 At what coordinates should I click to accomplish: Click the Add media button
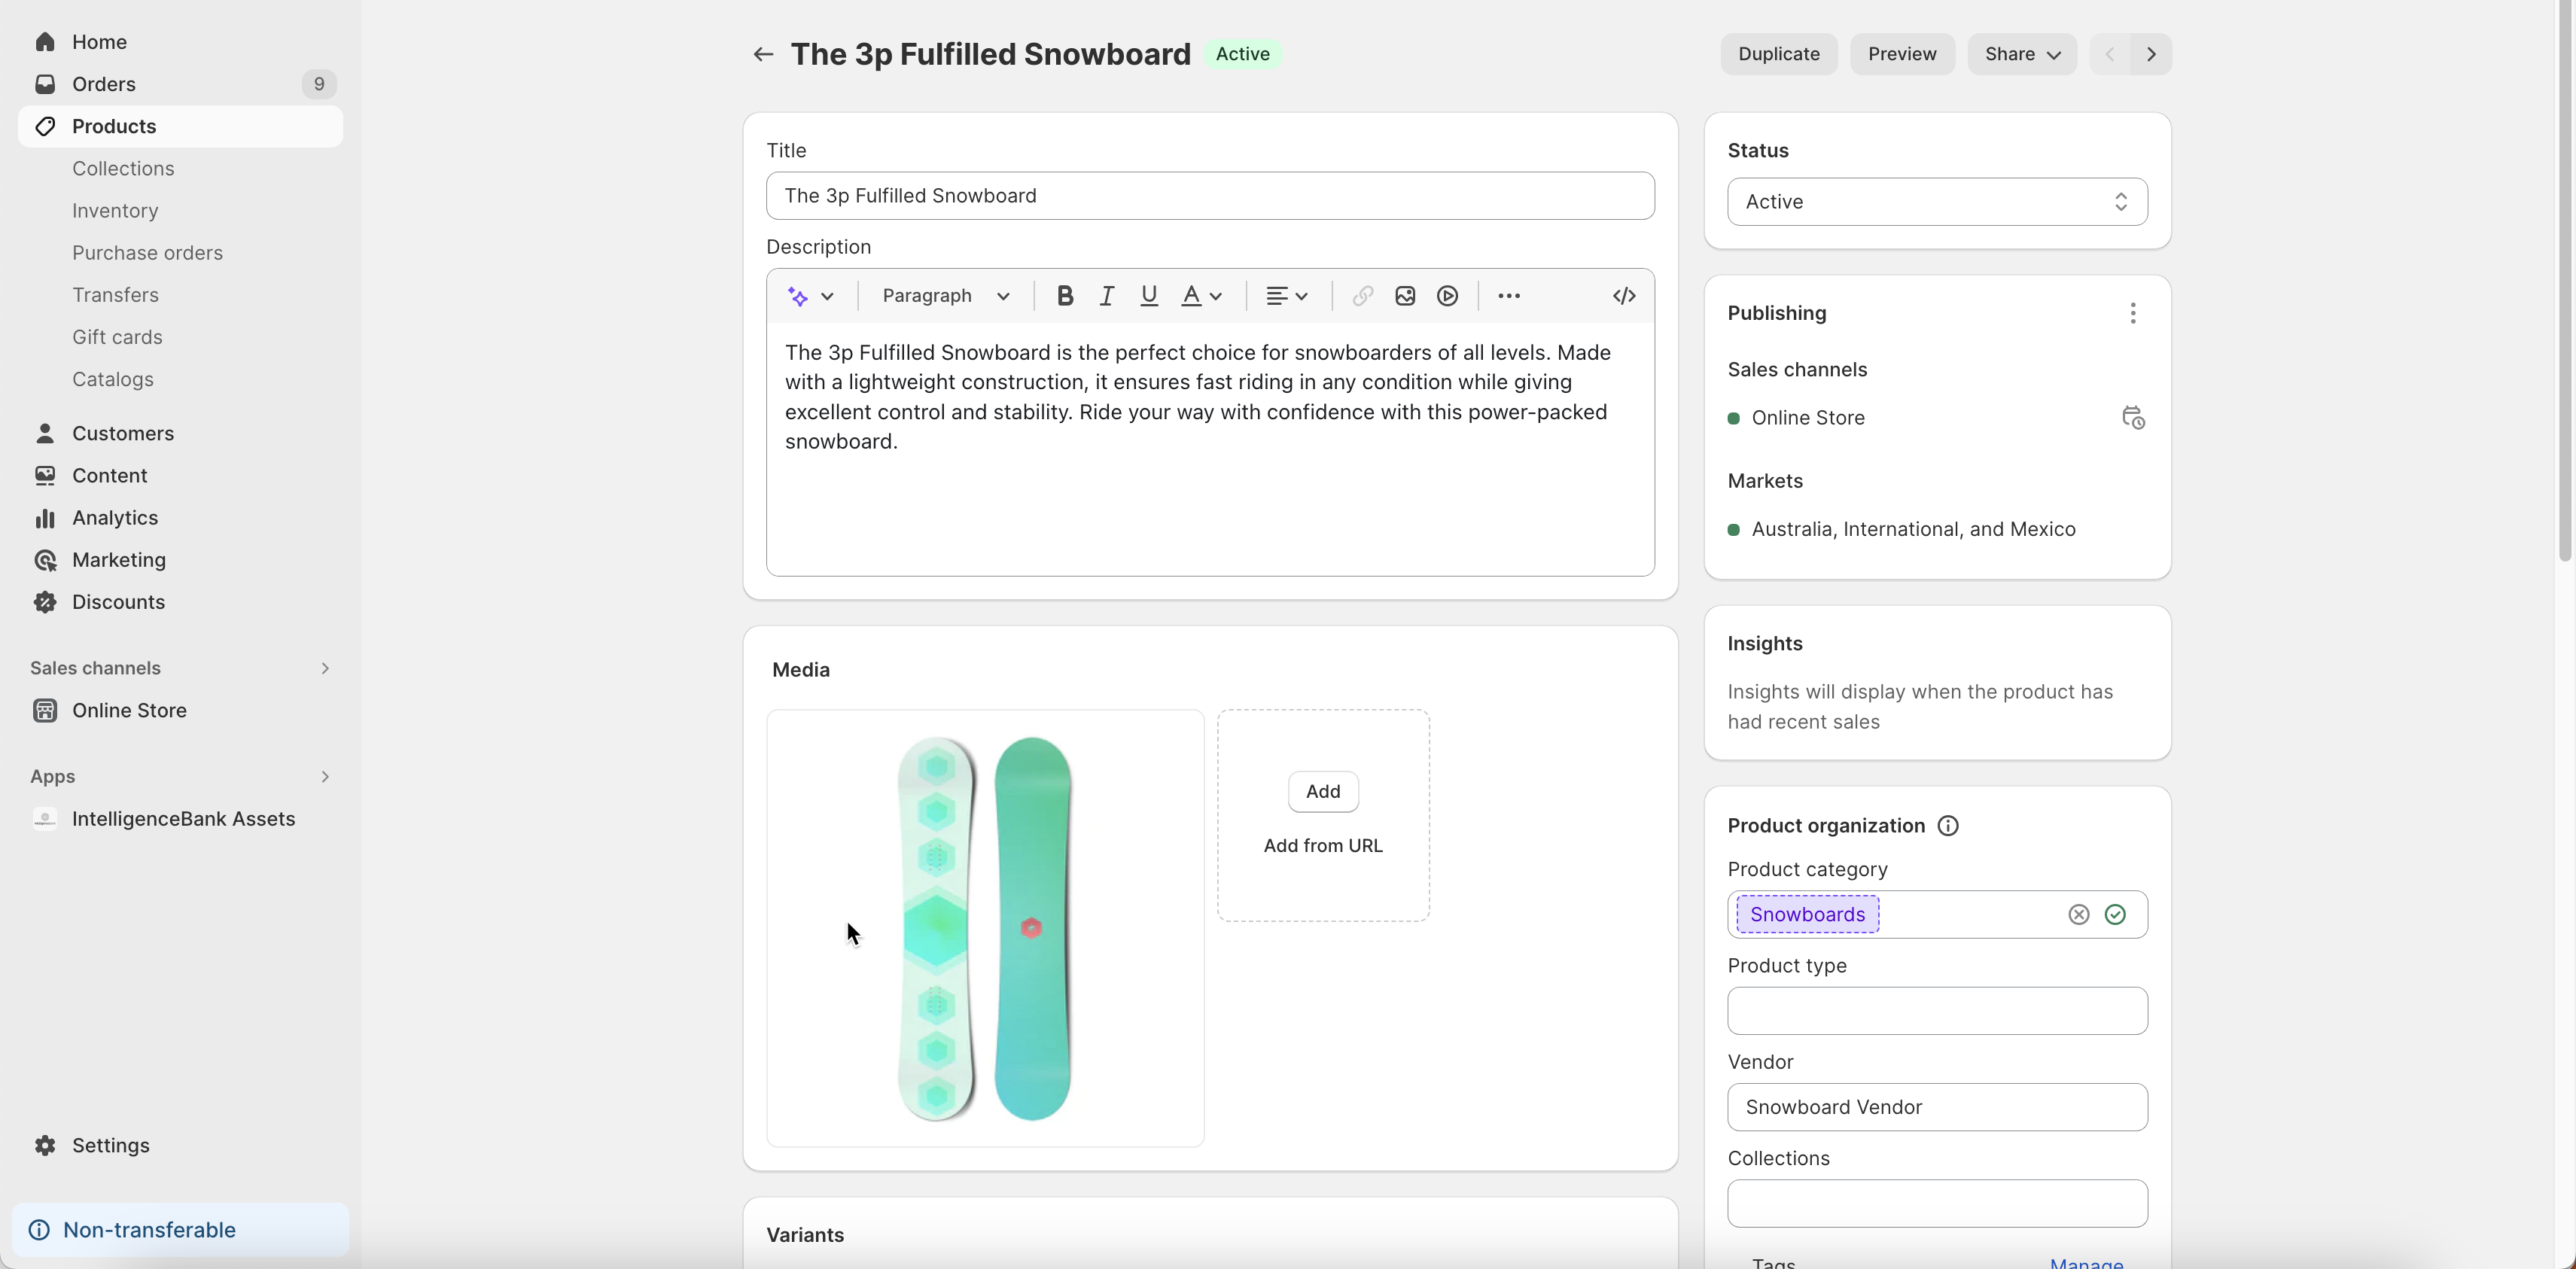tap(1323, 792)
